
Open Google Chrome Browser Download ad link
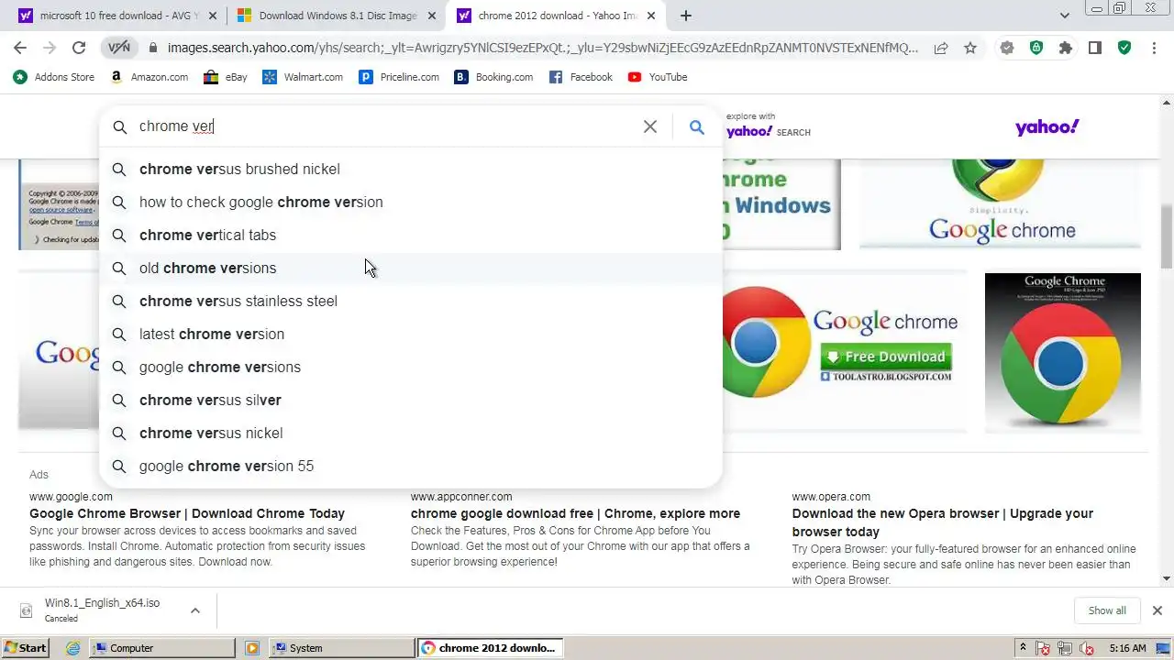pos(187,513)
